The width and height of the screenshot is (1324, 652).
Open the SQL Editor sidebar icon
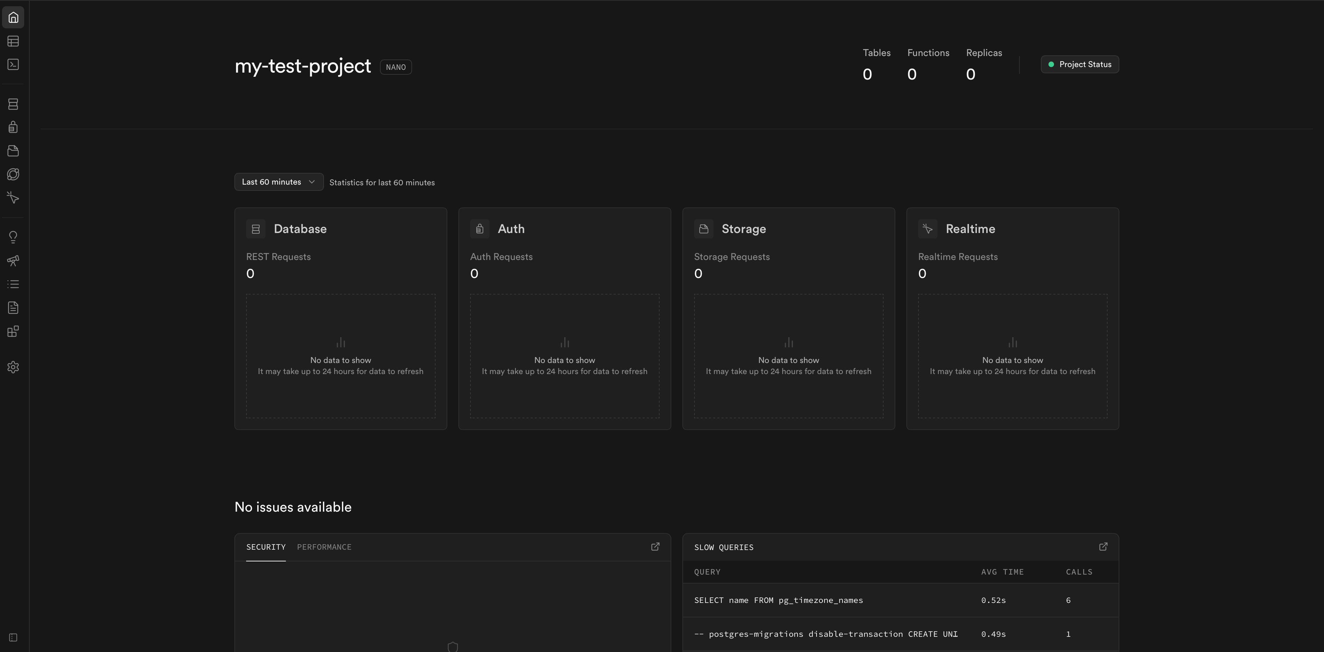point(13,65)
